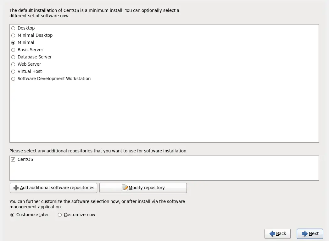
Task: Enable the Customize now option
Action: [60, 215]
